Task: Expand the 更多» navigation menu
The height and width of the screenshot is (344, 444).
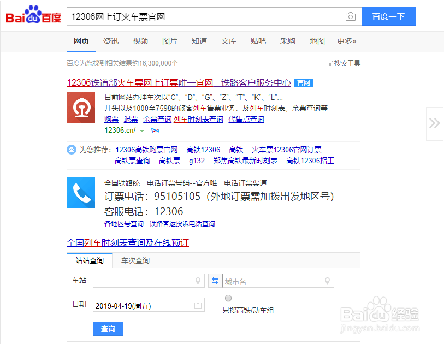Action: (346, 40)
